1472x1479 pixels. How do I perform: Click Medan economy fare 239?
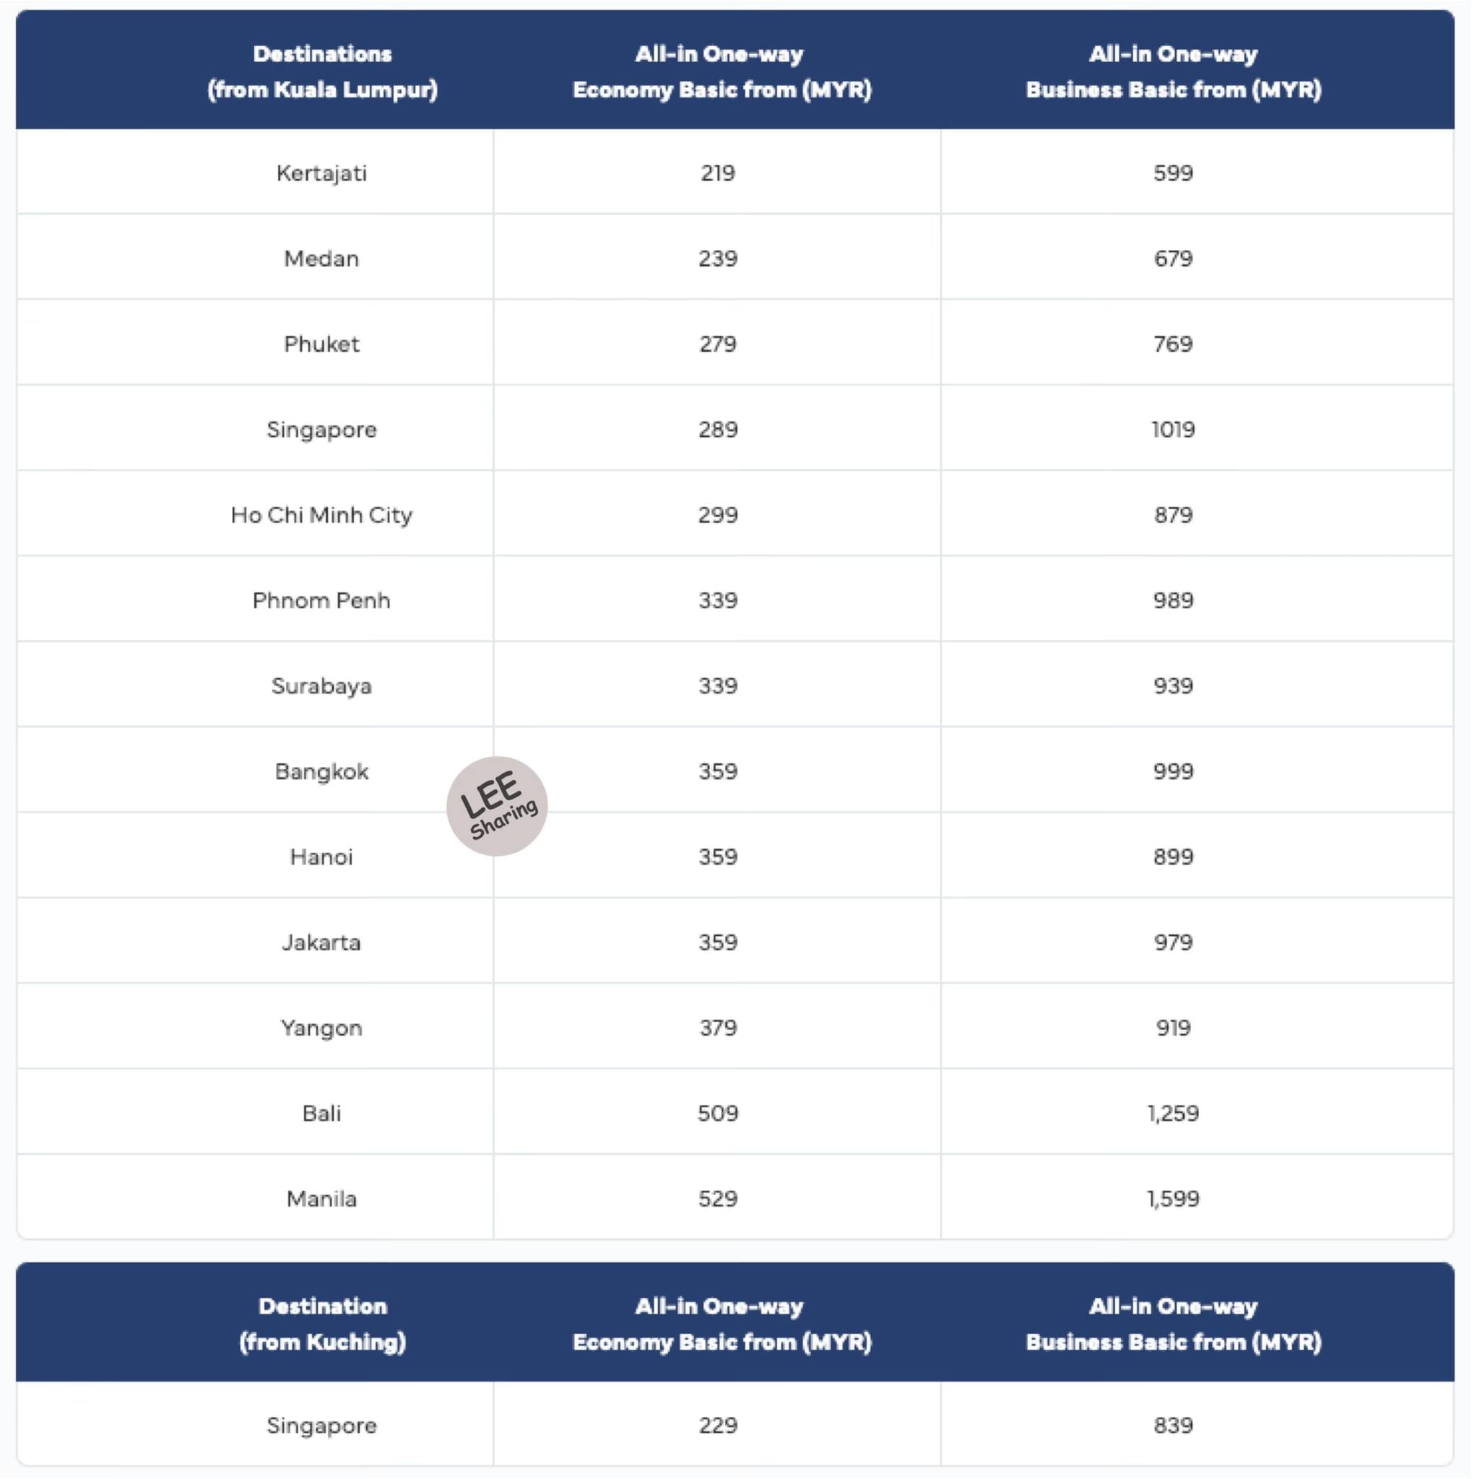click(718, 259)
